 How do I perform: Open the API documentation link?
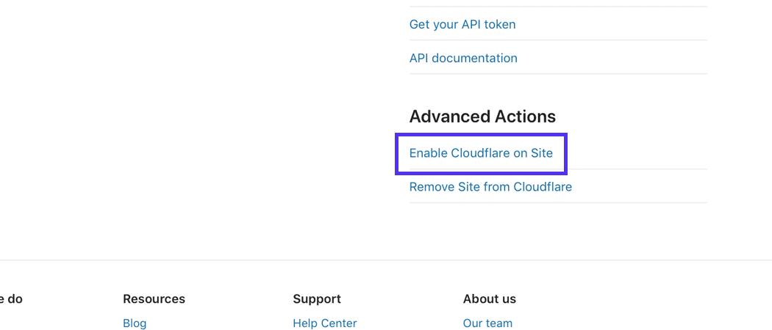pos(463,58)
